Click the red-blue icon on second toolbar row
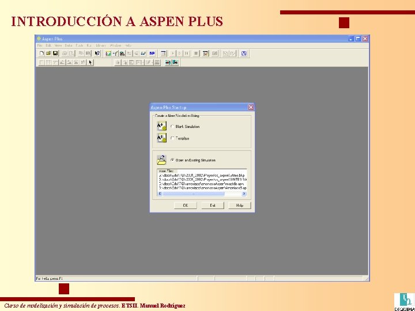This screenshot has width=415, height=311. point(168,62)
